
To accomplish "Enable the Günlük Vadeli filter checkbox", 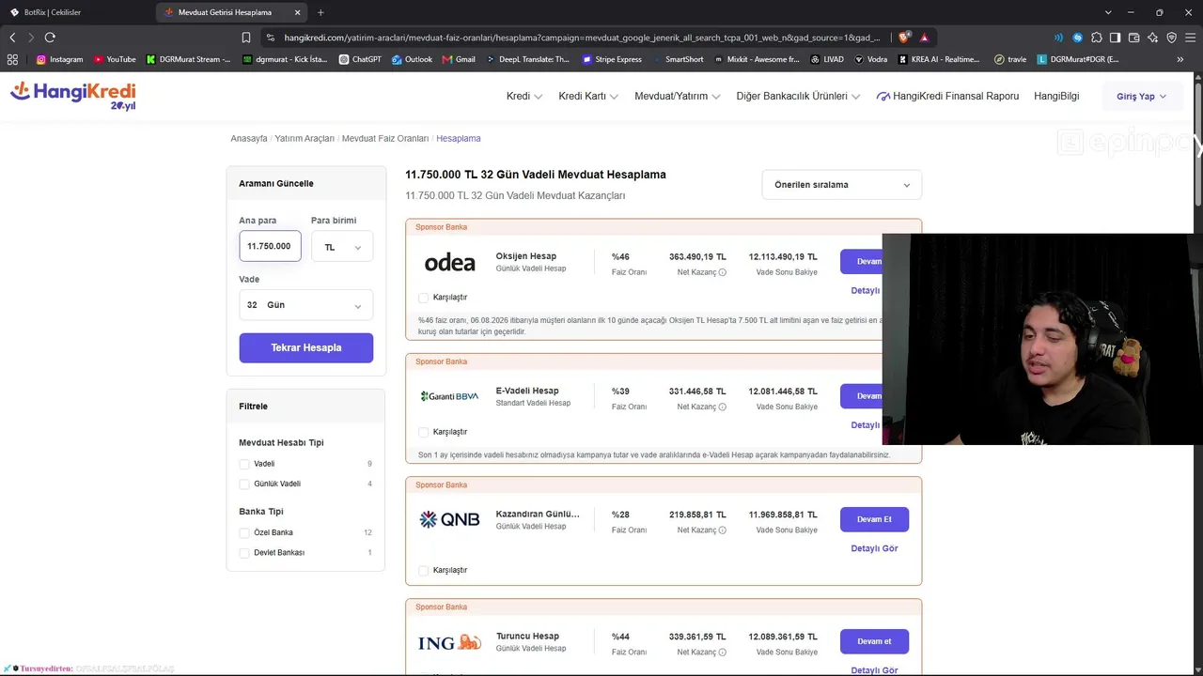I will [x=244, y=484].
